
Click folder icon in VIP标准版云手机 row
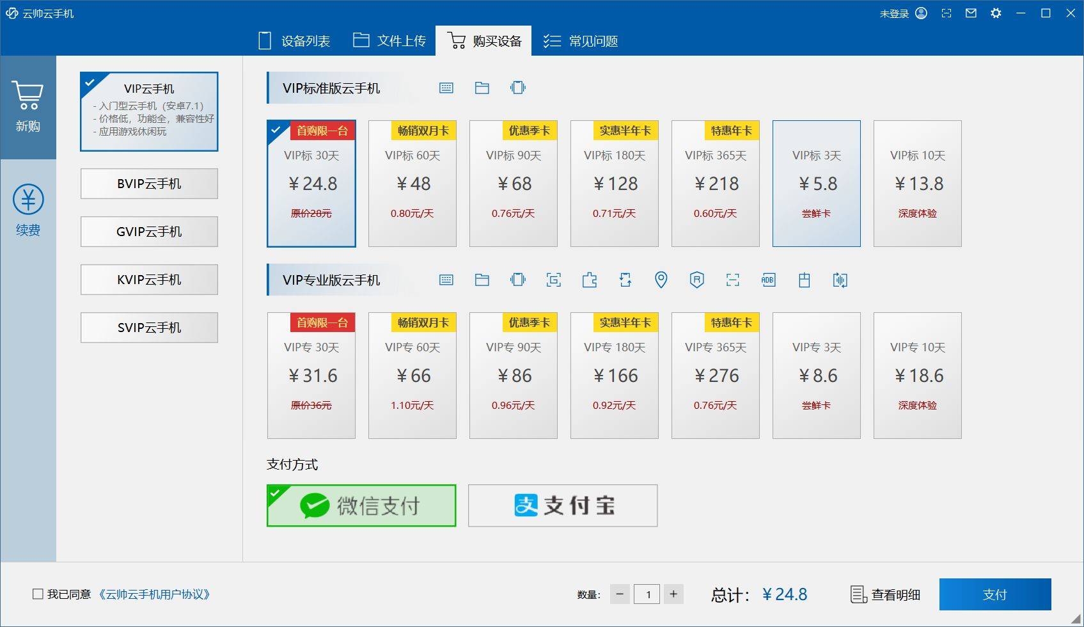(x=482, y=88)
